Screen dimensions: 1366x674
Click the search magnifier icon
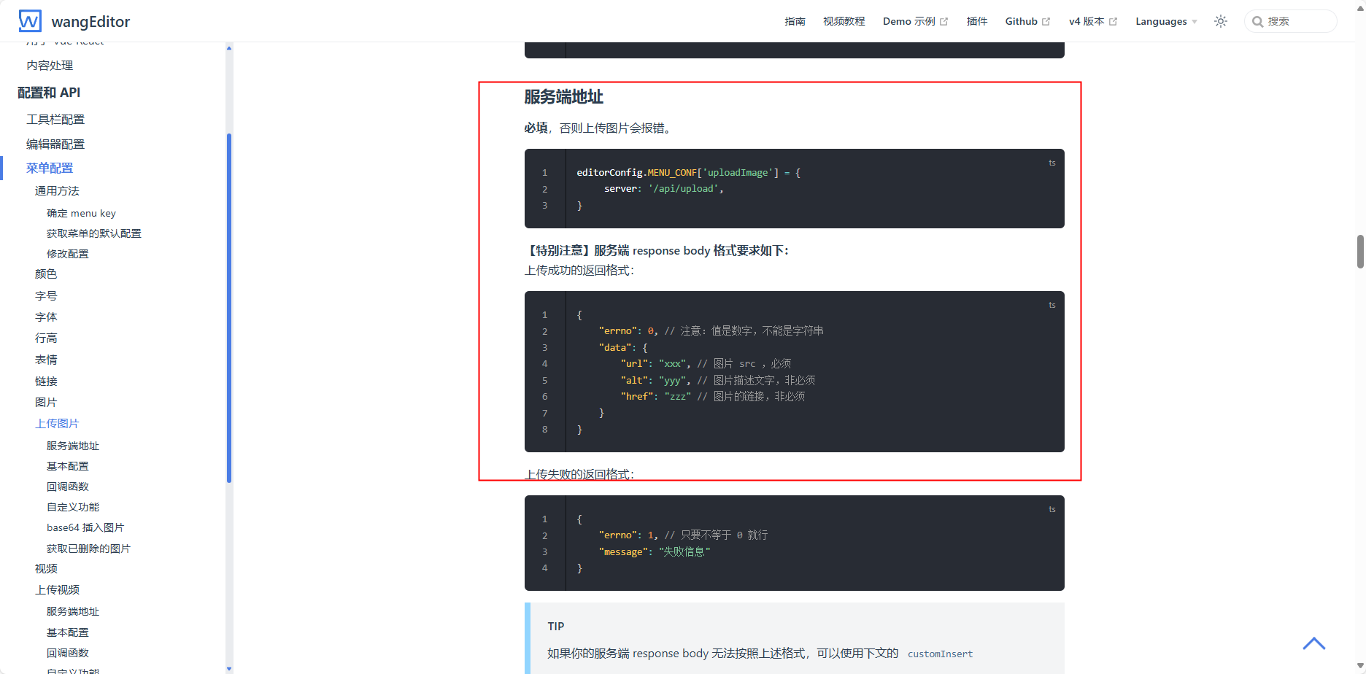coord(1257,21)
